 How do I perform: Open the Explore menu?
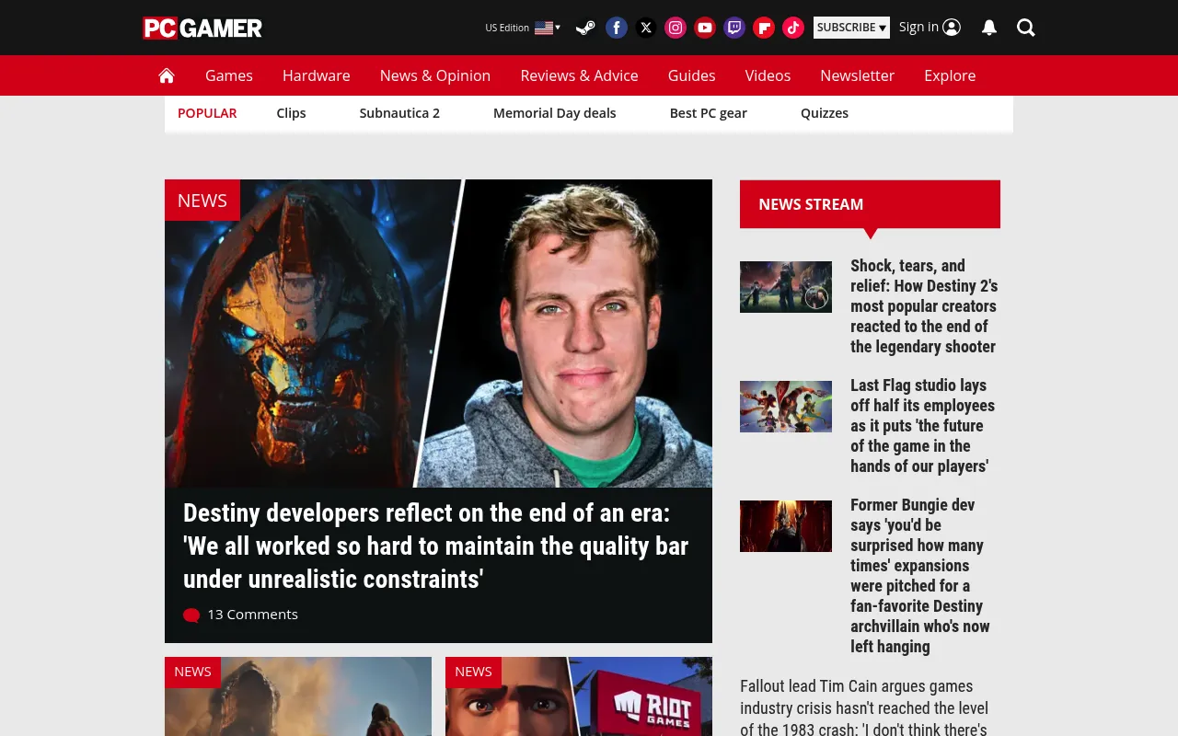(x=950, y=75)
